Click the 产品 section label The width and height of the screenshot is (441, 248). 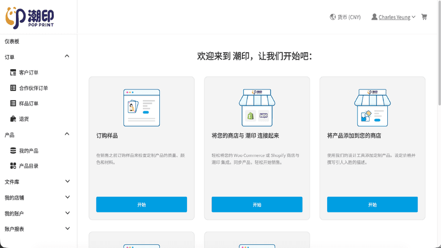[x=9, y=135]
